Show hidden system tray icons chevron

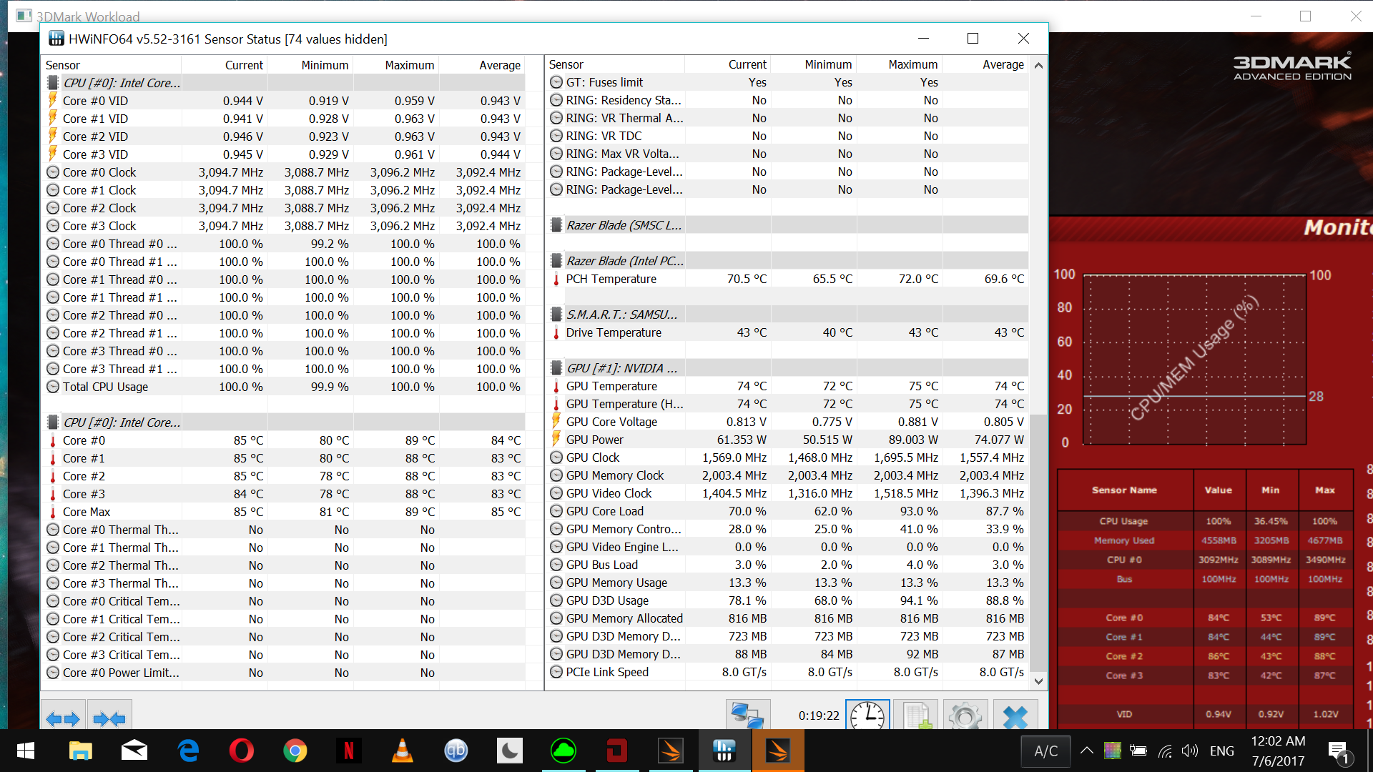point(1087,751)
